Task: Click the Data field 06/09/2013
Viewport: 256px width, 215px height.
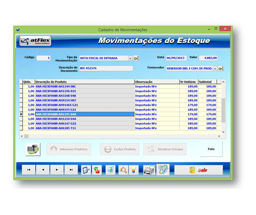Action: 176,58
